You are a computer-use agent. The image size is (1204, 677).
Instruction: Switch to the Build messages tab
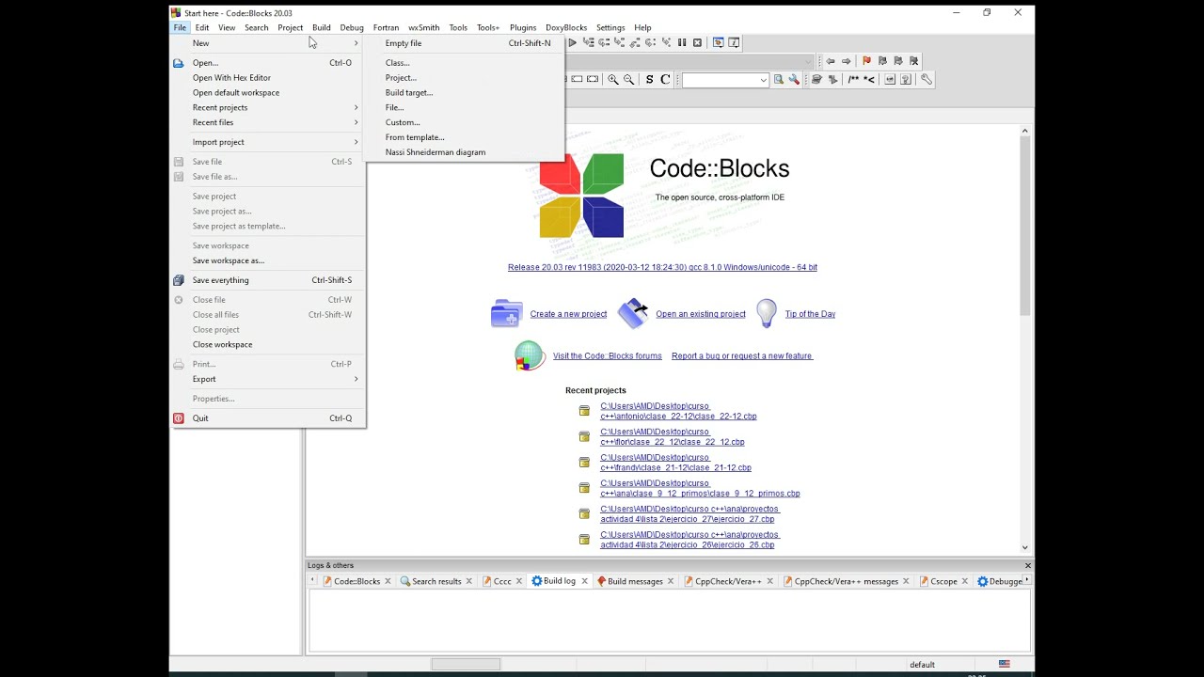(x=635, y=581)
